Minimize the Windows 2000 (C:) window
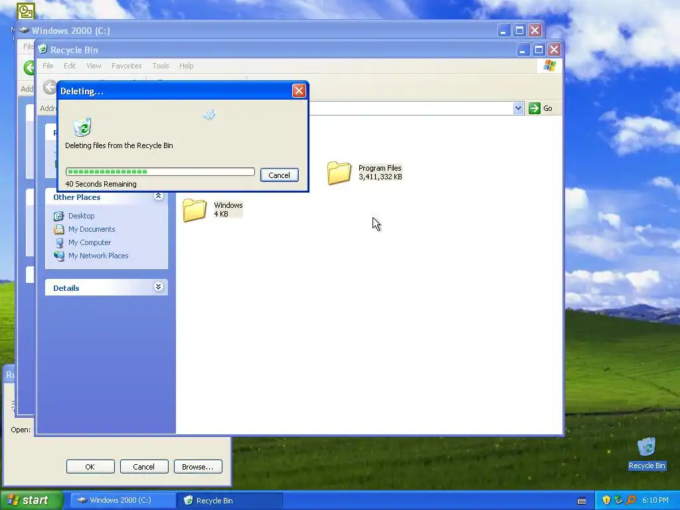This screenshot has height=510, width=680. click(503, 31)
